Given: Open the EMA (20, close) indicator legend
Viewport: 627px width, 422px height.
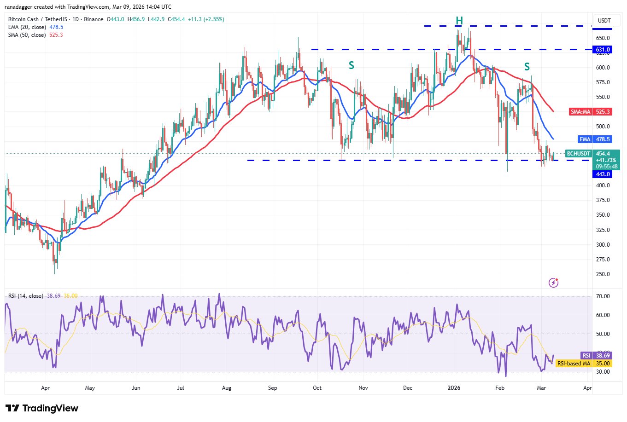Looking at the screenshot, I should pyautogui.click(x=26, y=27).
